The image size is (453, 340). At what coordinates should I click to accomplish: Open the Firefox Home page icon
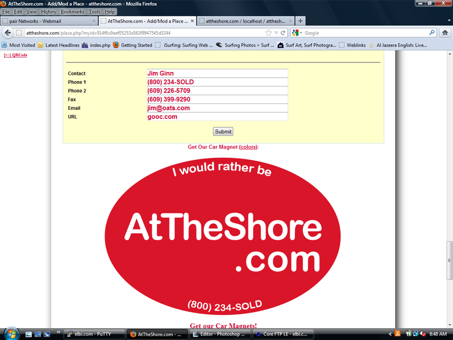[x=445, y=33]
